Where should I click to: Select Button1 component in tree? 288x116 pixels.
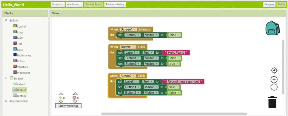[20, 90]
